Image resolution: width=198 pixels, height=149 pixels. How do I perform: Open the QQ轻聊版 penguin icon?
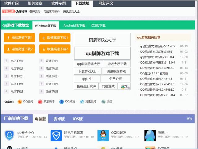point(103,136)
